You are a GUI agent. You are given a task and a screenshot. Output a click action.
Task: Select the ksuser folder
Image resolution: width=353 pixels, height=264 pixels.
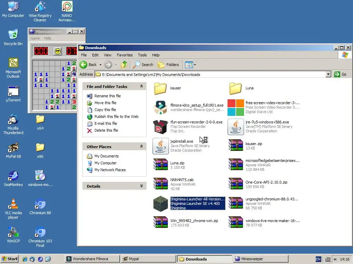tap(168, 88)
